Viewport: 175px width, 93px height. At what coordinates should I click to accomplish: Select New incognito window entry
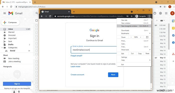pyautogui.click(x=134, y=26)
